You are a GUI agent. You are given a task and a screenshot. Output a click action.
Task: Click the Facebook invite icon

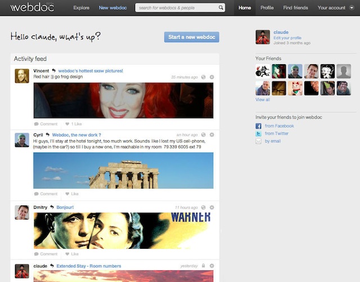tap(258, 126)
